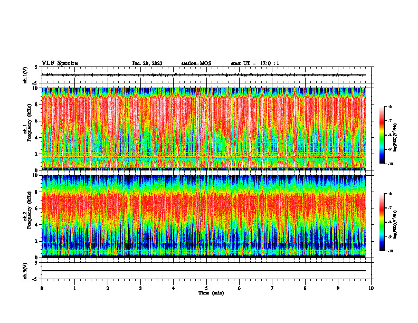Click inside the ch.1 spectrogram panel
The height and width of the screenshot is (323, 418).
(x=204, y=129)
